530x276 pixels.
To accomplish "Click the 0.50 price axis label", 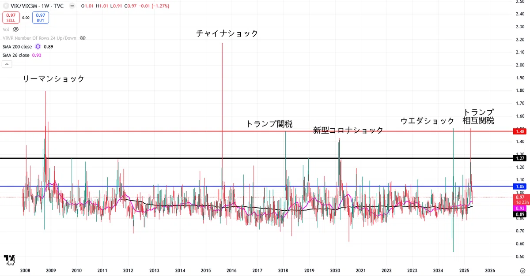I will point(520,257).
